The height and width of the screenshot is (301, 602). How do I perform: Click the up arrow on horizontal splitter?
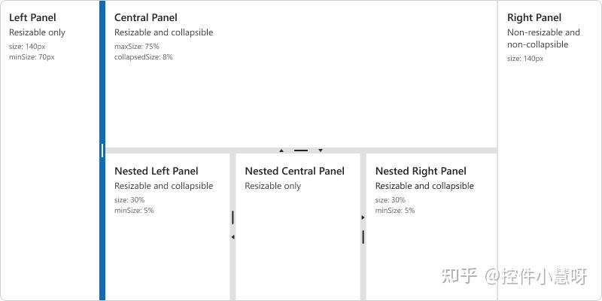coord(281,150)
